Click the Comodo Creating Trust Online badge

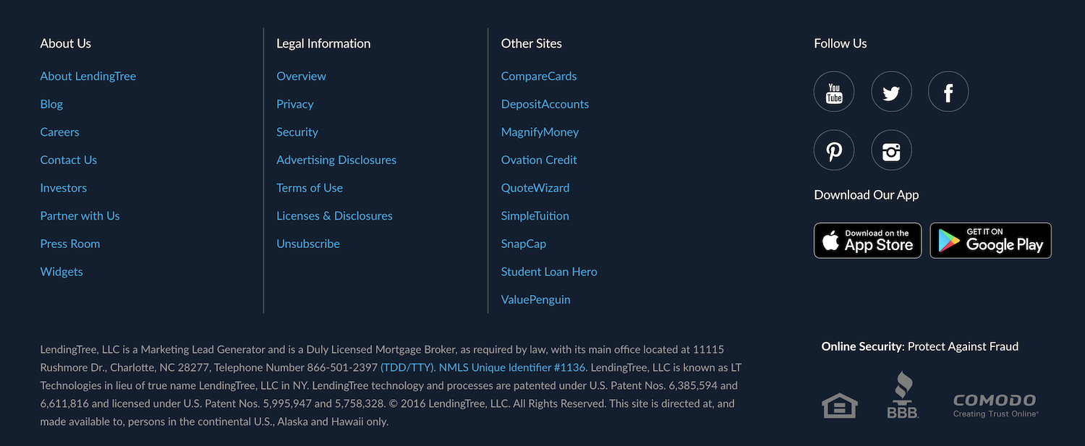994,402
